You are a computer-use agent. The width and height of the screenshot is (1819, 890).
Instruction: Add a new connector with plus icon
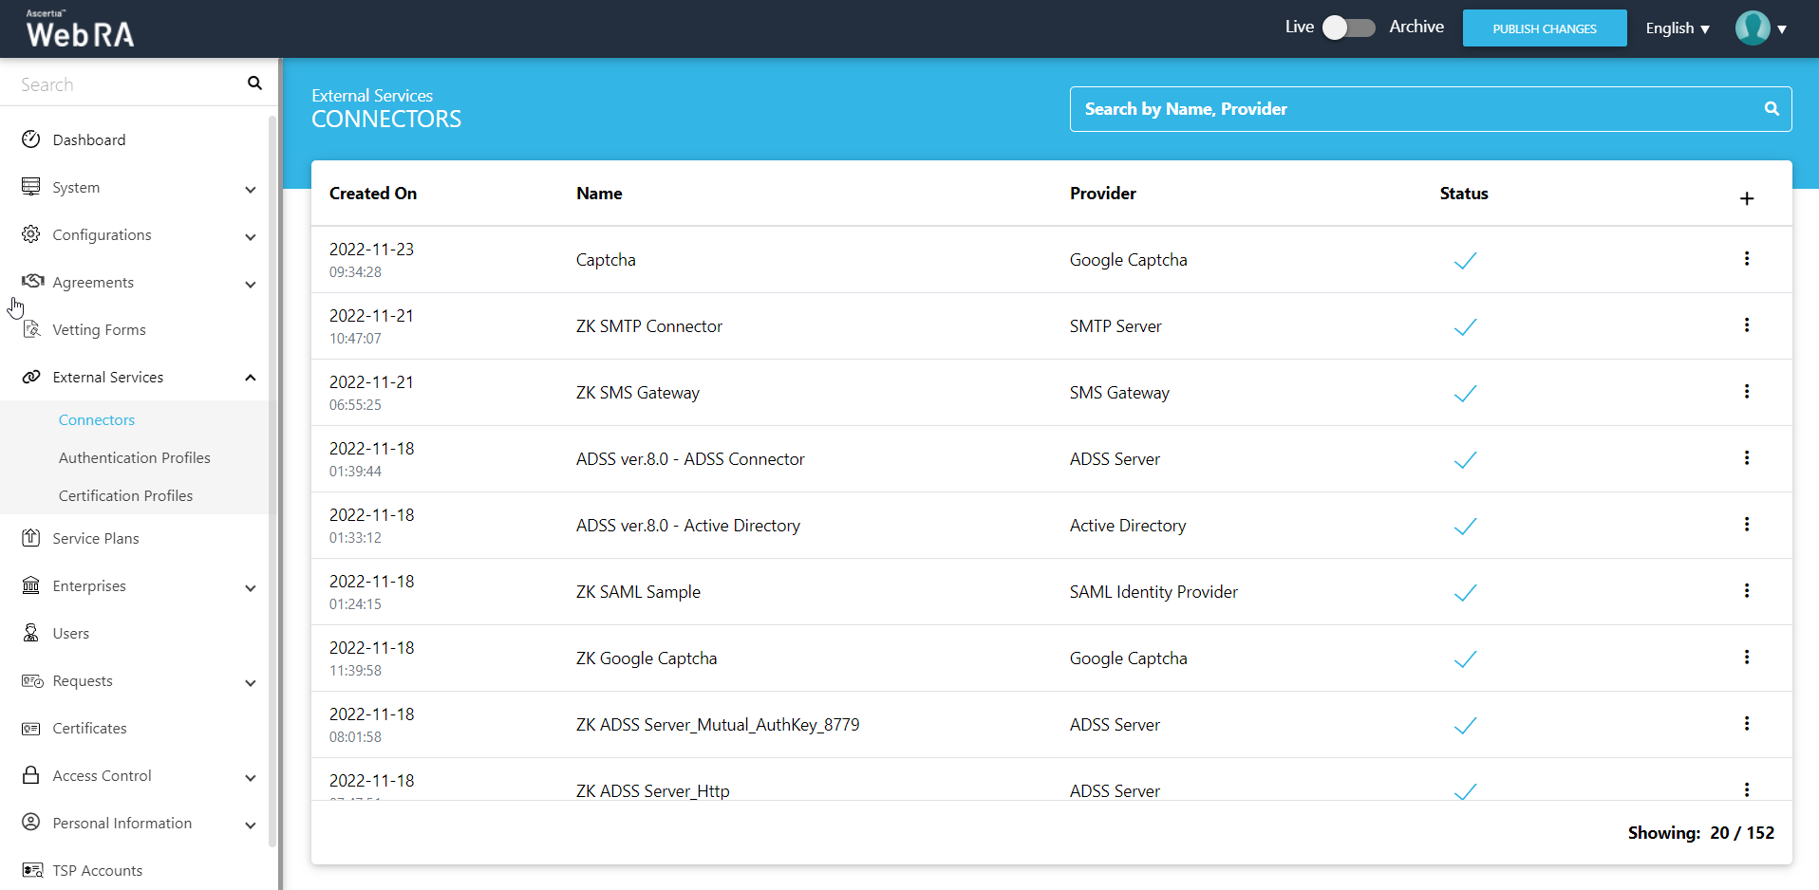click(1746, 198)
